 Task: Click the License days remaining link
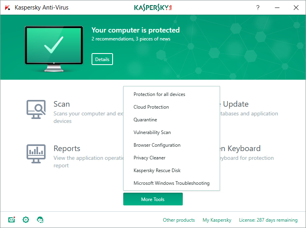coord(268,220)
